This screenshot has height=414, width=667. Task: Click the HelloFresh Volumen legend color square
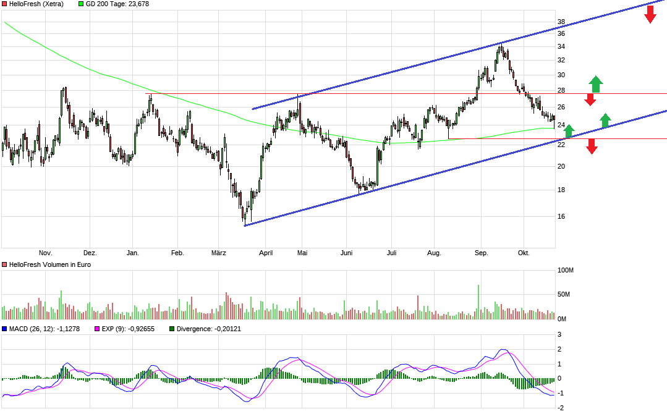pos(4,264)
